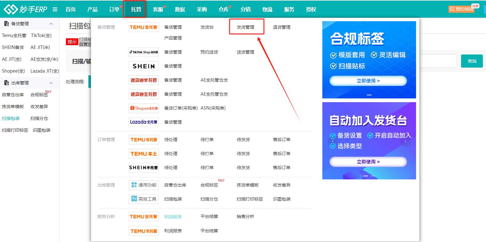486x242 pixels.
Task: Open the 授权 top menu
Action: (311, 9)
